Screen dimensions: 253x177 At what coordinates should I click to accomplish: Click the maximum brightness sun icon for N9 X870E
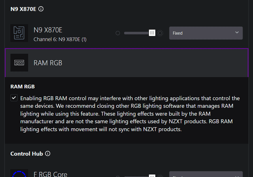coord(160,33)
